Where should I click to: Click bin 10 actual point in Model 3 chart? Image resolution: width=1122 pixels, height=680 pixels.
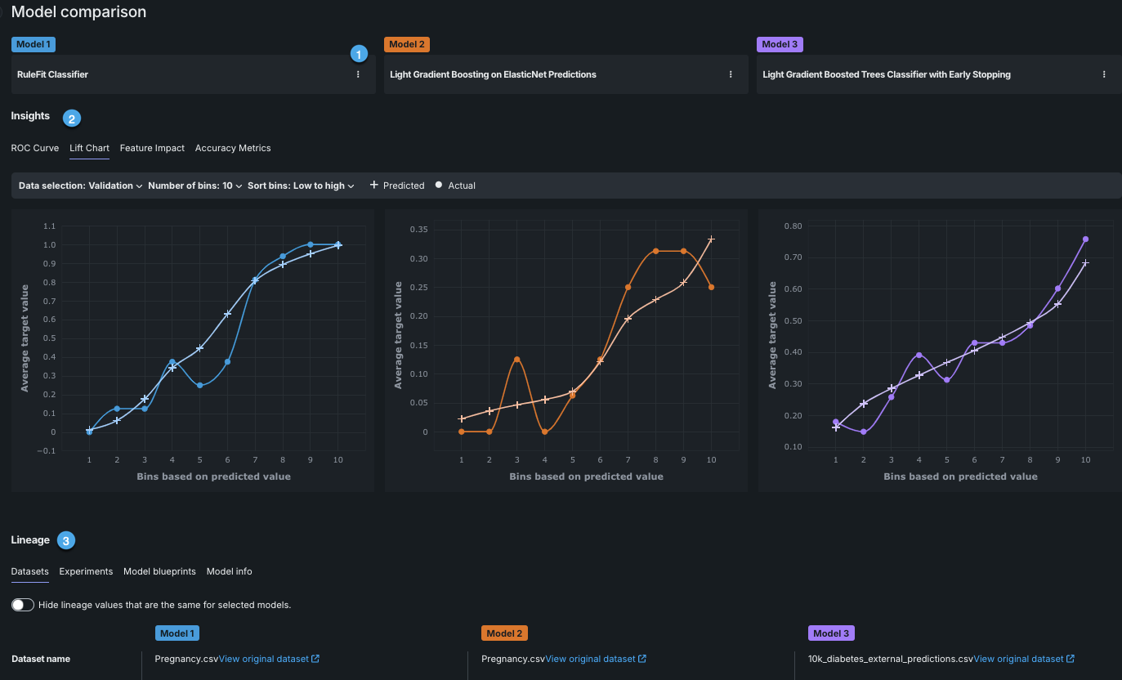1085,239
